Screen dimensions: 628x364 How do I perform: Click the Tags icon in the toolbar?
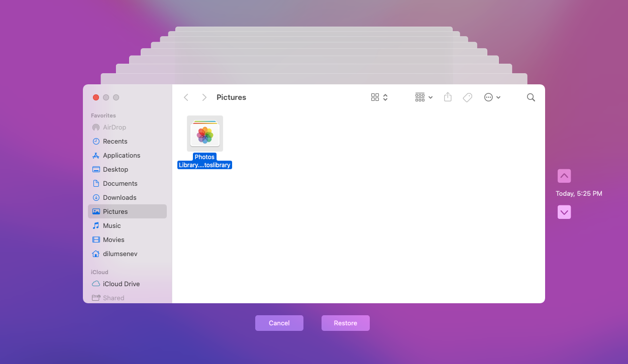(467, 97)
